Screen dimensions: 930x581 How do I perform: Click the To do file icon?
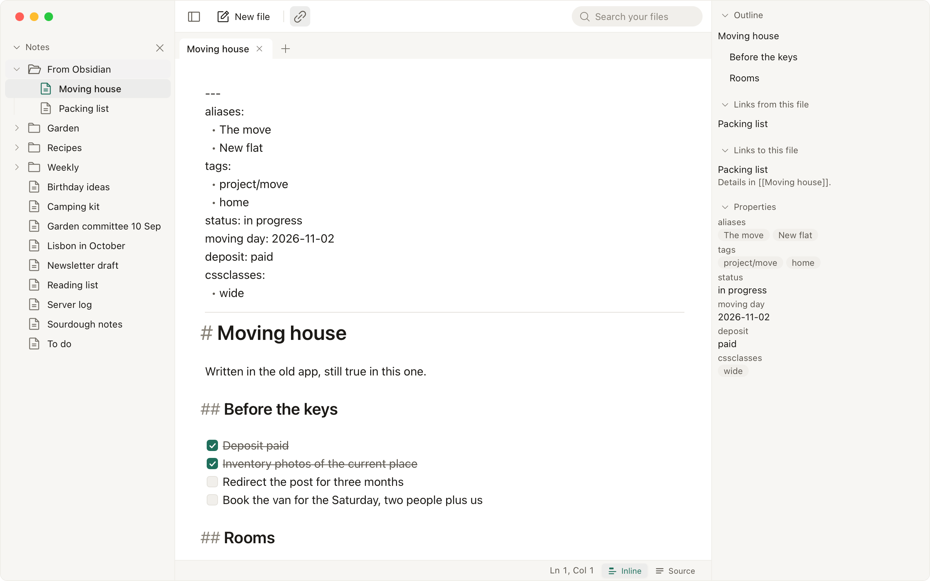click(x=34, y=344)
